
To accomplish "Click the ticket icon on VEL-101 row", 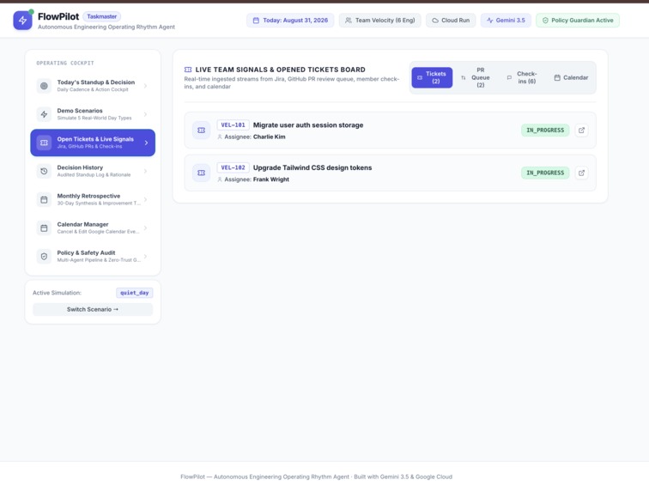I will 201,130.
